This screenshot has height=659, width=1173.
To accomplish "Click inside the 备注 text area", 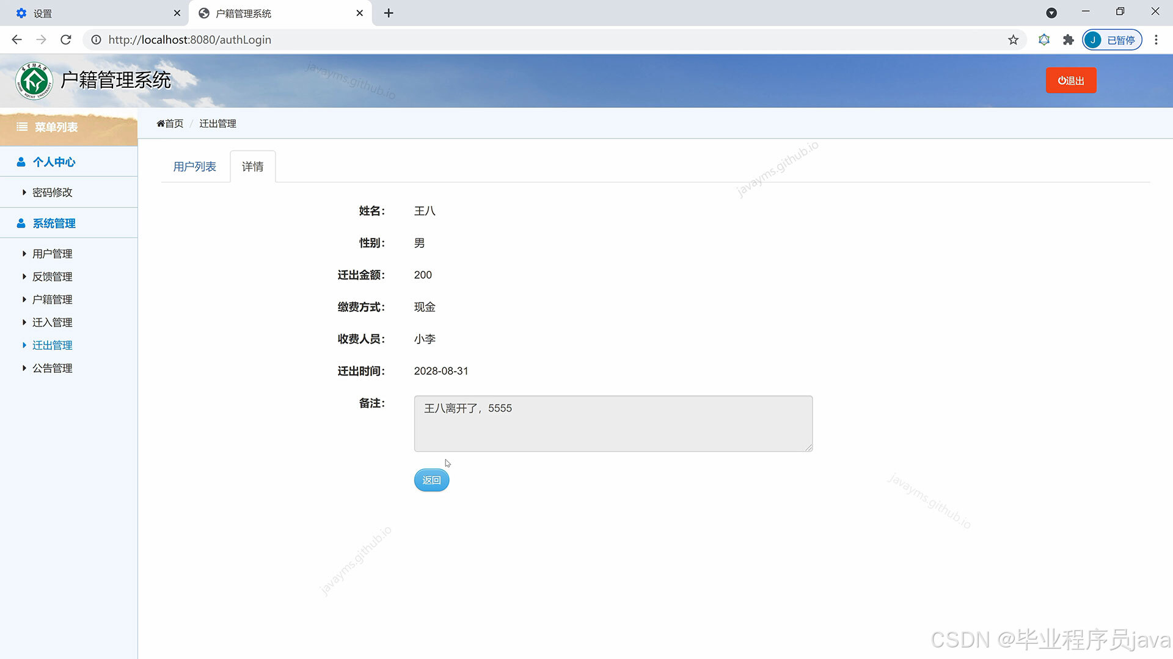I will tap(613, 423).
